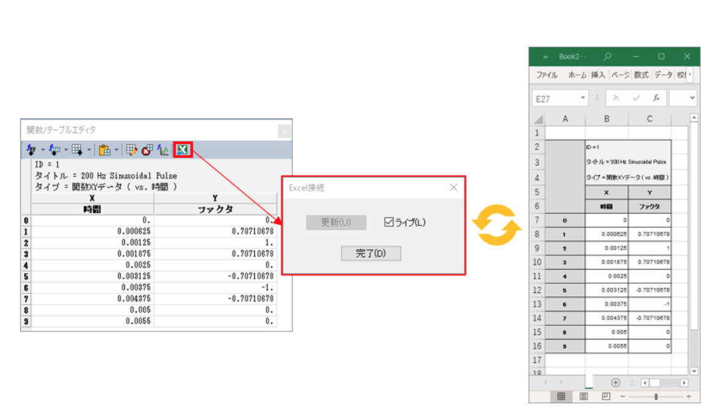Select column A header in Excel
Screen dimensions: 718x413
coord(565,119)
